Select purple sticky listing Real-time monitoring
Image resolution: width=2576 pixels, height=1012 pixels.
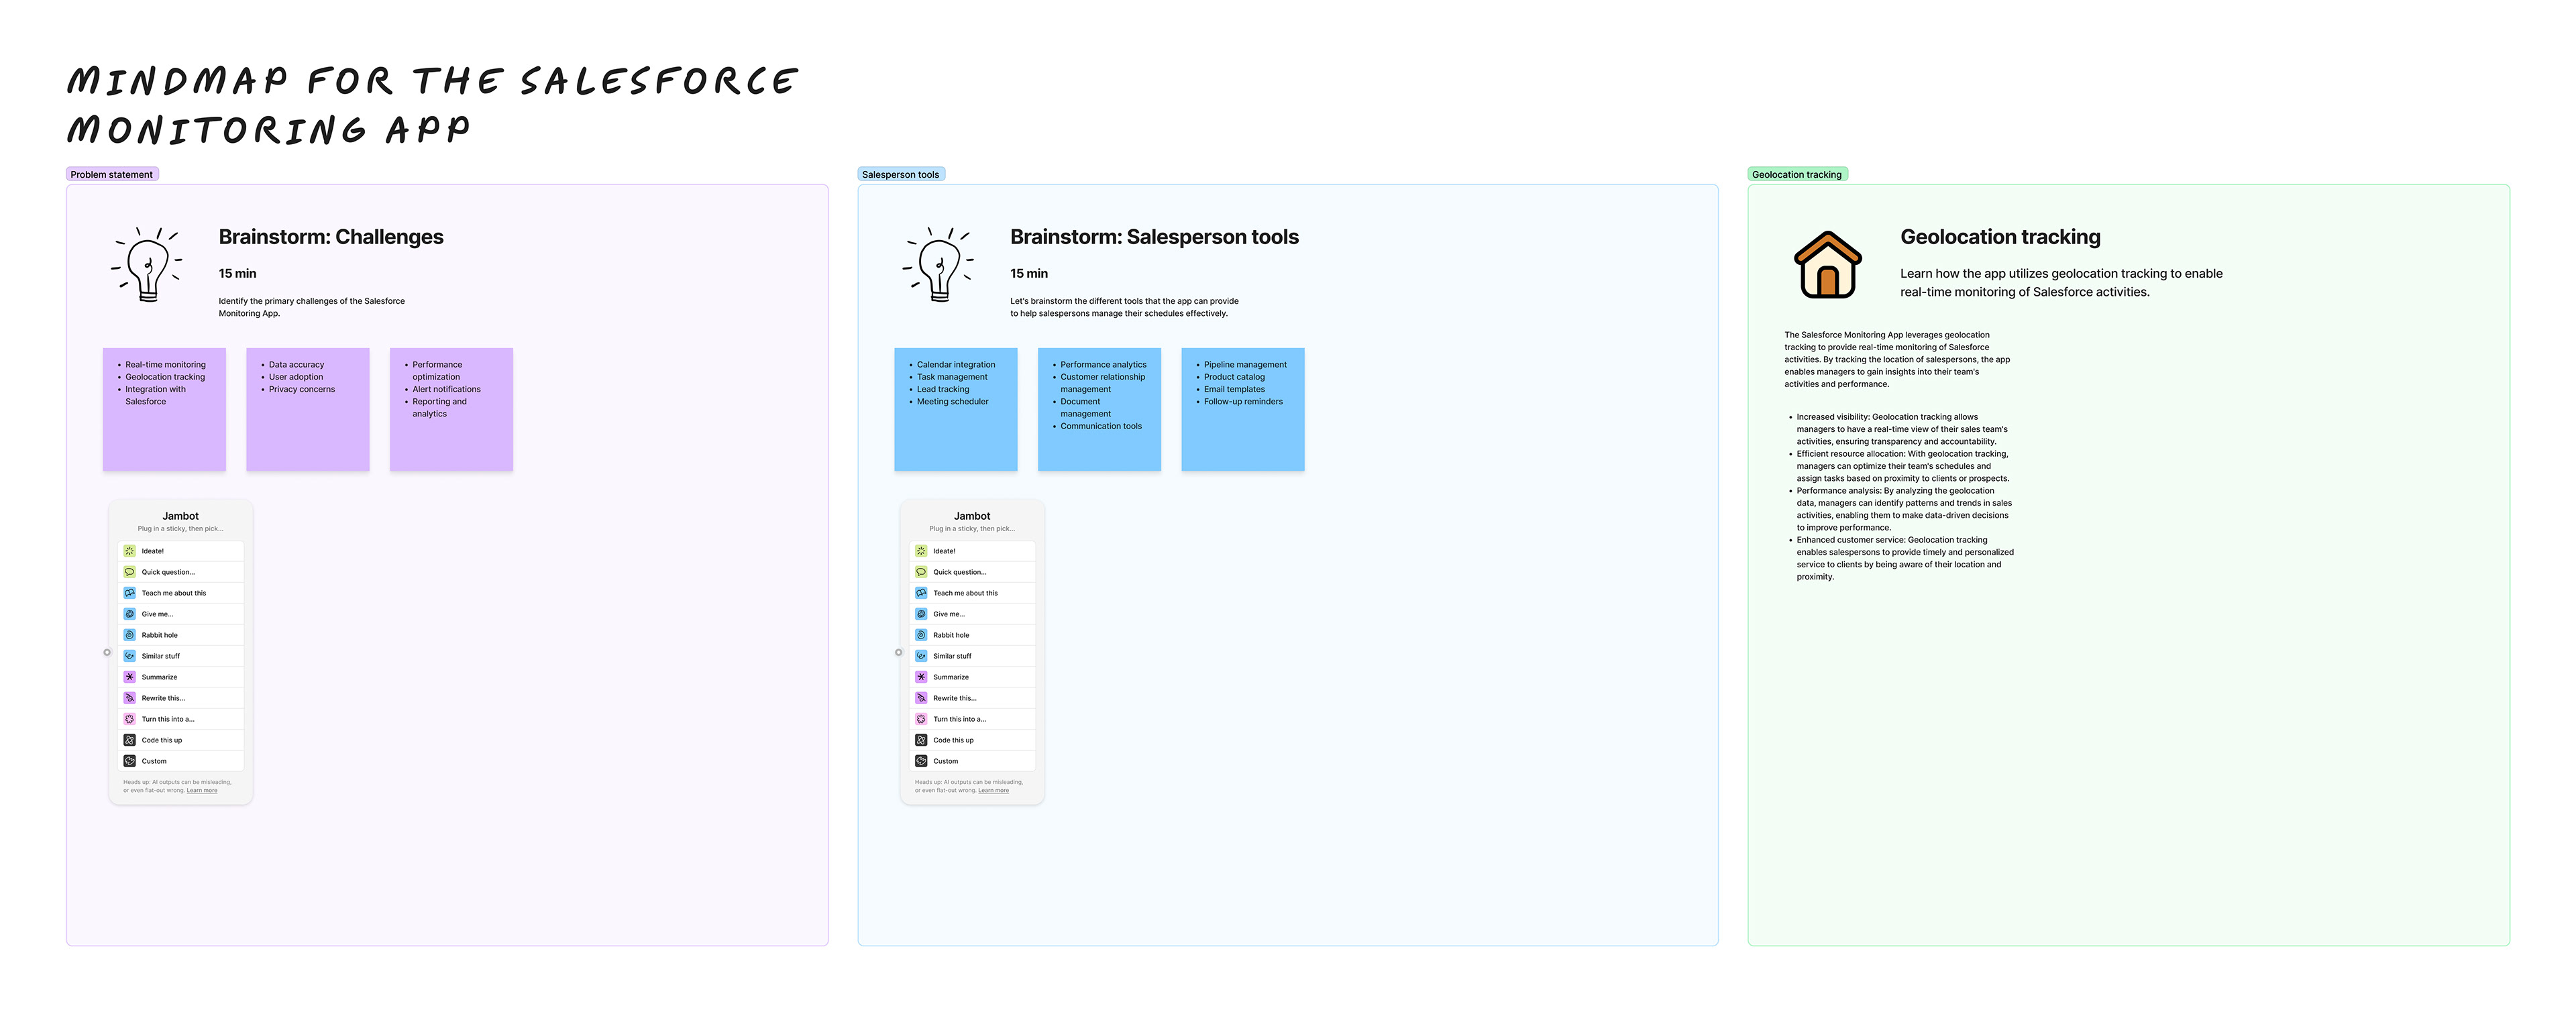point(164,409)
